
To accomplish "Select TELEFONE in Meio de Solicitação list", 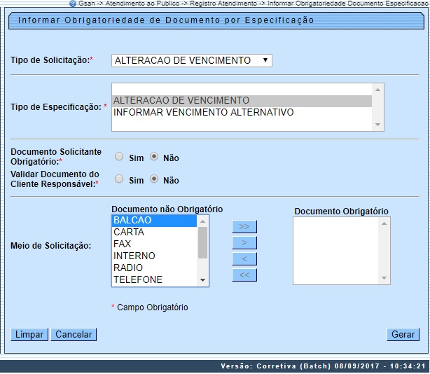I will 137,279.
